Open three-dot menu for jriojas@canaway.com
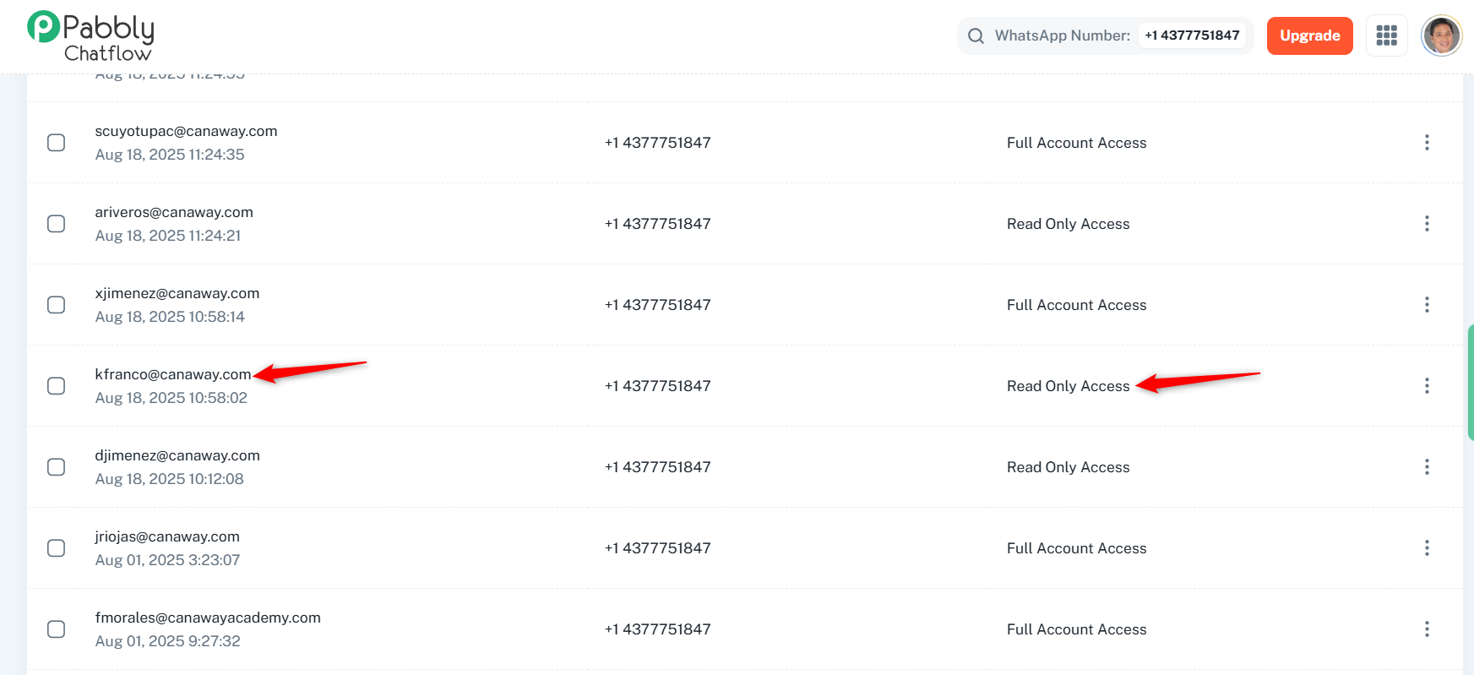Viewport: 1474px width, 675px height. tap(1427, 548)
